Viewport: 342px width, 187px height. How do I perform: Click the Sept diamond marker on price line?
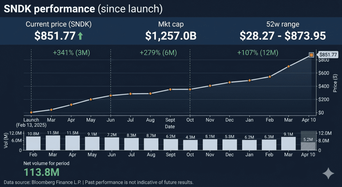tap(170, 89)
